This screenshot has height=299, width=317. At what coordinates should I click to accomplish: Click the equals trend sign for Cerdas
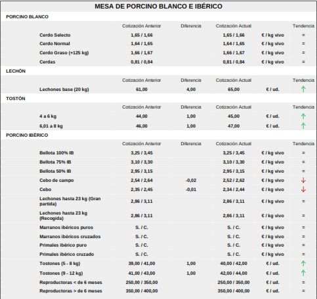click(x=303, y=62)
